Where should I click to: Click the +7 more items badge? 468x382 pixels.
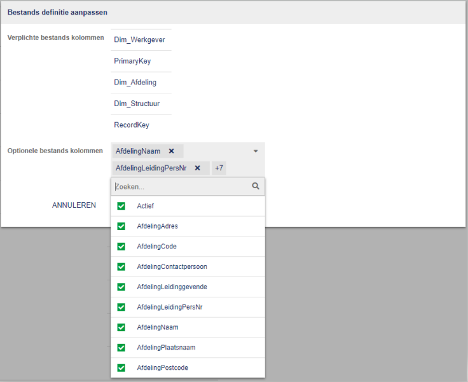point(219,168)
